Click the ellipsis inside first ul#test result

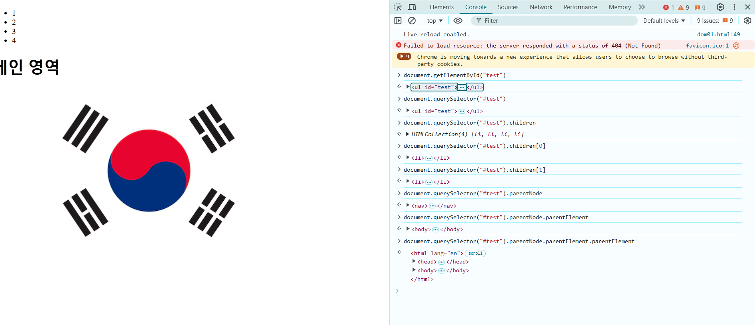click(x=462, y=87)
